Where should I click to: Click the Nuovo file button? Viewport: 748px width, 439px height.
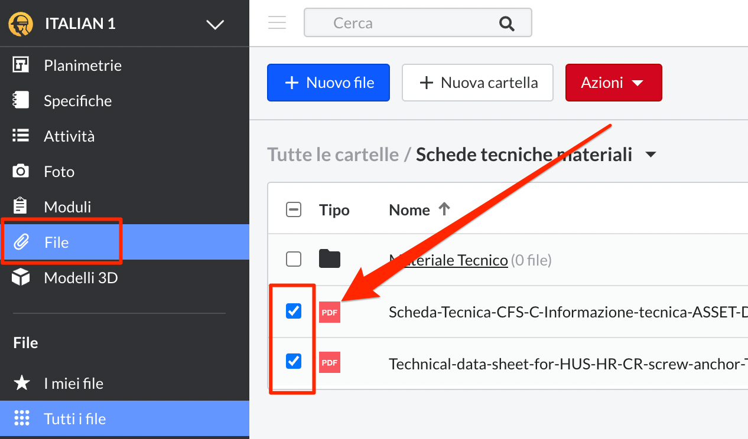pyautogui.click(x=328, y=83)
